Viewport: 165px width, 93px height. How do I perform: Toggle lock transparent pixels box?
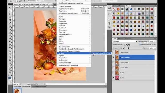pos(121,48)
